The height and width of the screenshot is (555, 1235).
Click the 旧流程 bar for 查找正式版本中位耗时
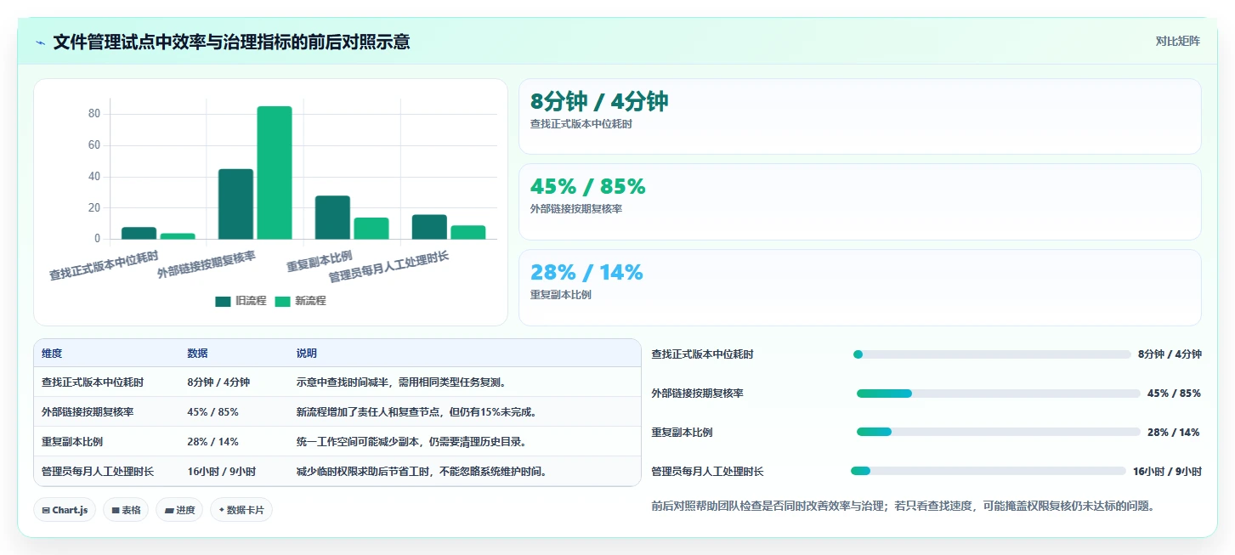click(x=139, y=233)
